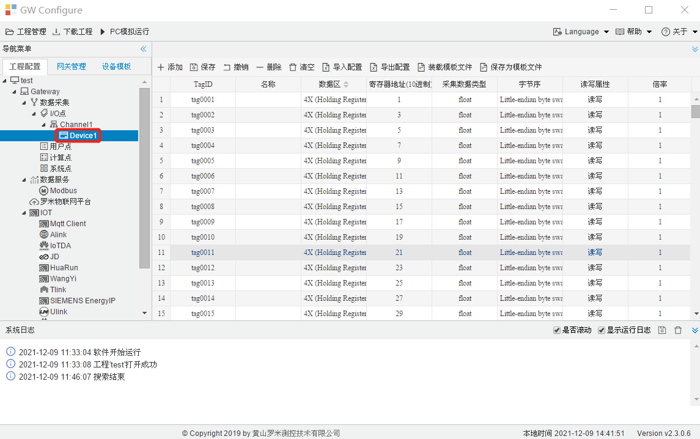The image size is (700, 439).
Task: Collapse the Gateway tree node
Action: (14, 92)
